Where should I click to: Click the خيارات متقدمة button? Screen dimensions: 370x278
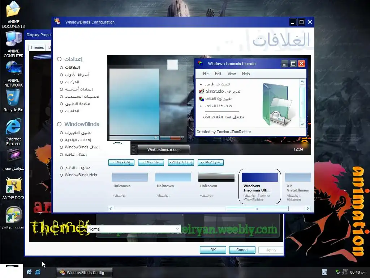pyautogui.click(x=211, y=163)
